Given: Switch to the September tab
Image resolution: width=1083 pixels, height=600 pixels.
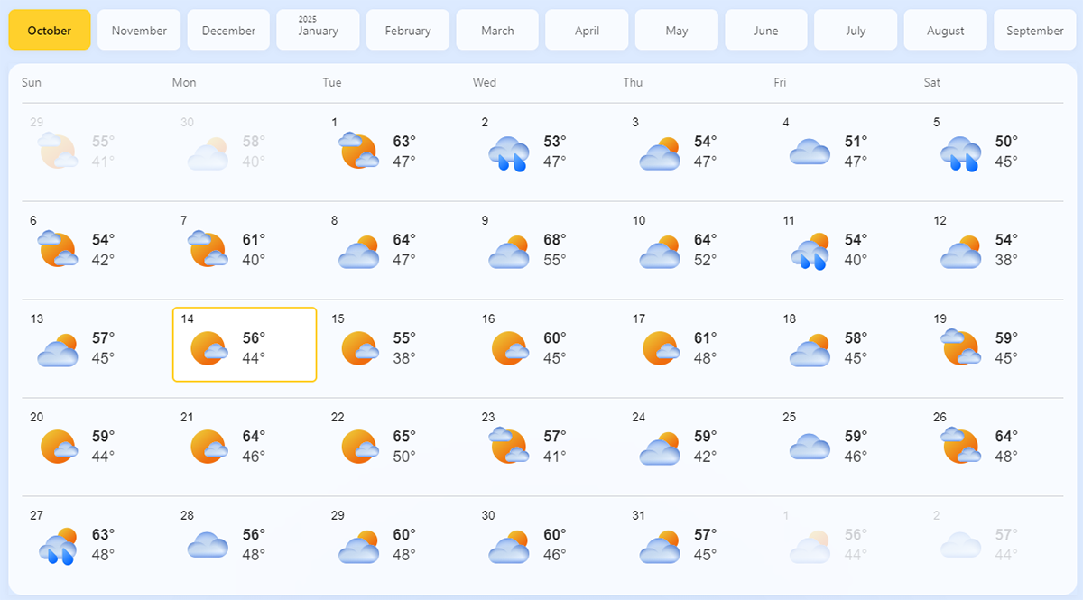Looking at the screenshot, I should pos(1034,30).
